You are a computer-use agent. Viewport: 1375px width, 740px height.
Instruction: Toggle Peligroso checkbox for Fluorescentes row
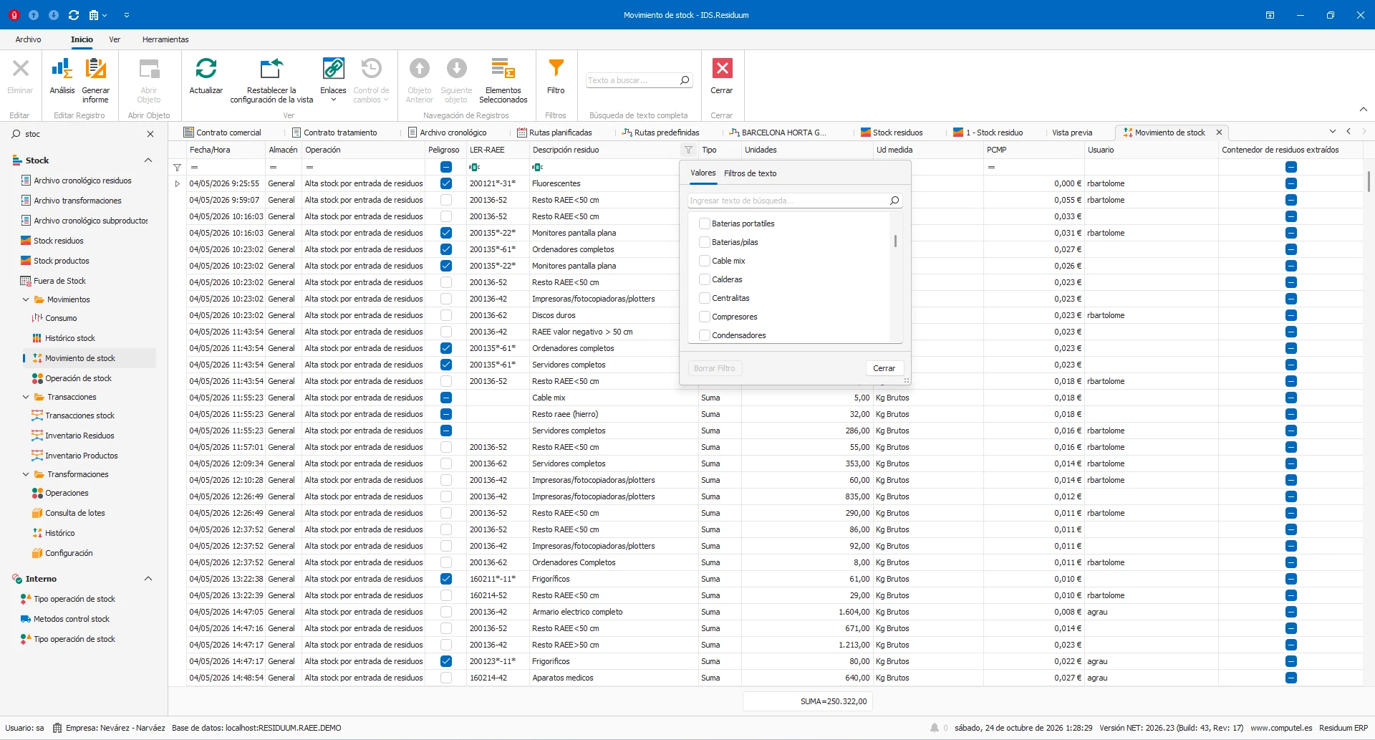click(446, 183)
